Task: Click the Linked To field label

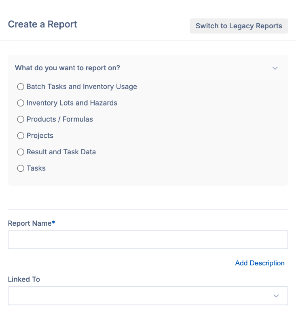Action: [x=24, y=279]
